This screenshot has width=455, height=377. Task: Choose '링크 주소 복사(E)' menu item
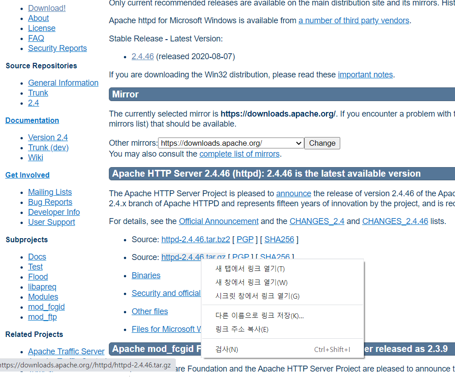283,330
